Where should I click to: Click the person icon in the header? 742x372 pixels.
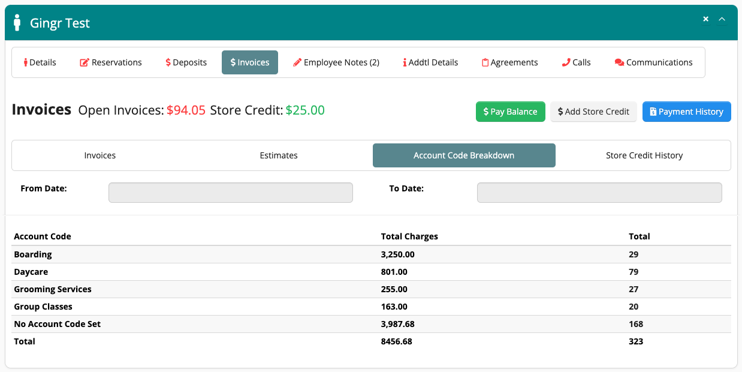(x=17, y=22)
